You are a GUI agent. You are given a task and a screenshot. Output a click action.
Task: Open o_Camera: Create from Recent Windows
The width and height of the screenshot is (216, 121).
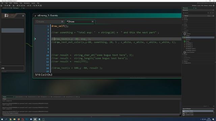(x=189, y=115)
